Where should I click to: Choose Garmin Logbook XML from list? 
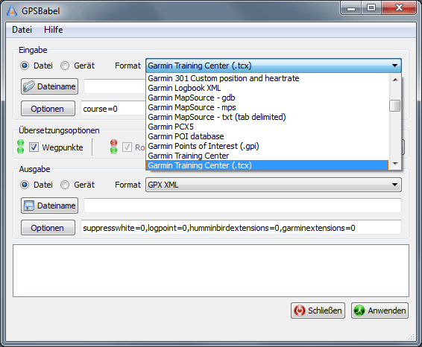click(x=268, y=88)
